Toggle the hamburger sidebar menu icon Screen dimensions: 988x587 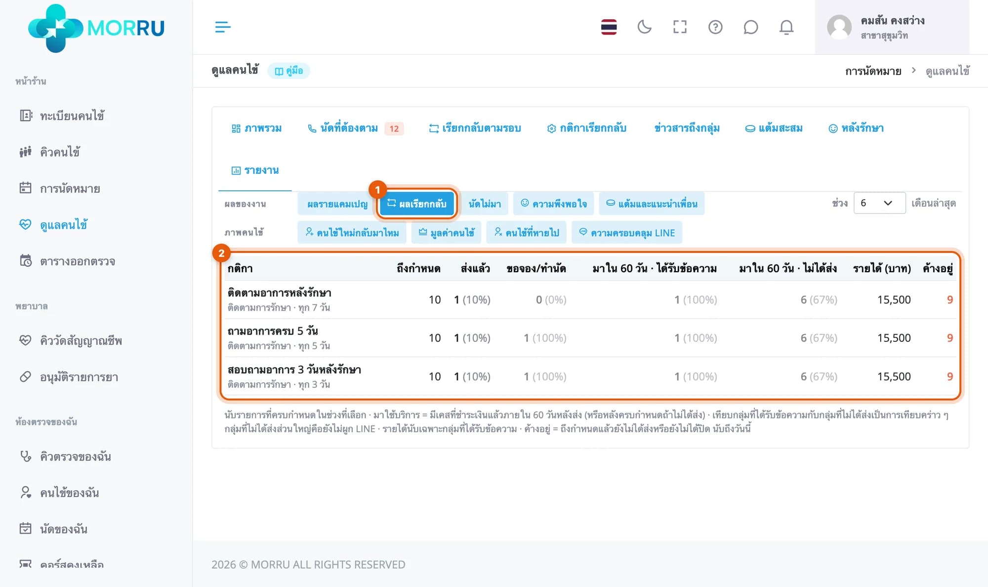tap(223, 27)
